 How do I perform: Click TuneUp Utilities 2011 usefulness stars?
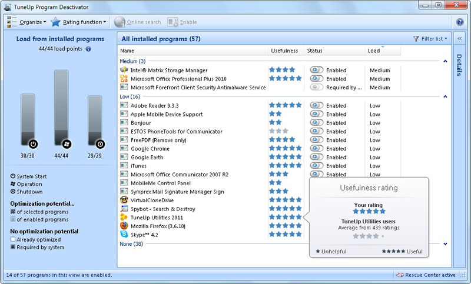(x=286, y=217)
